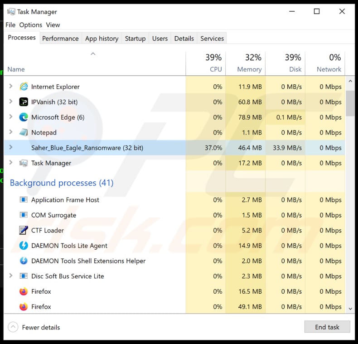
Task: Switch to the App history tab
Action: [x=102, y=39]
